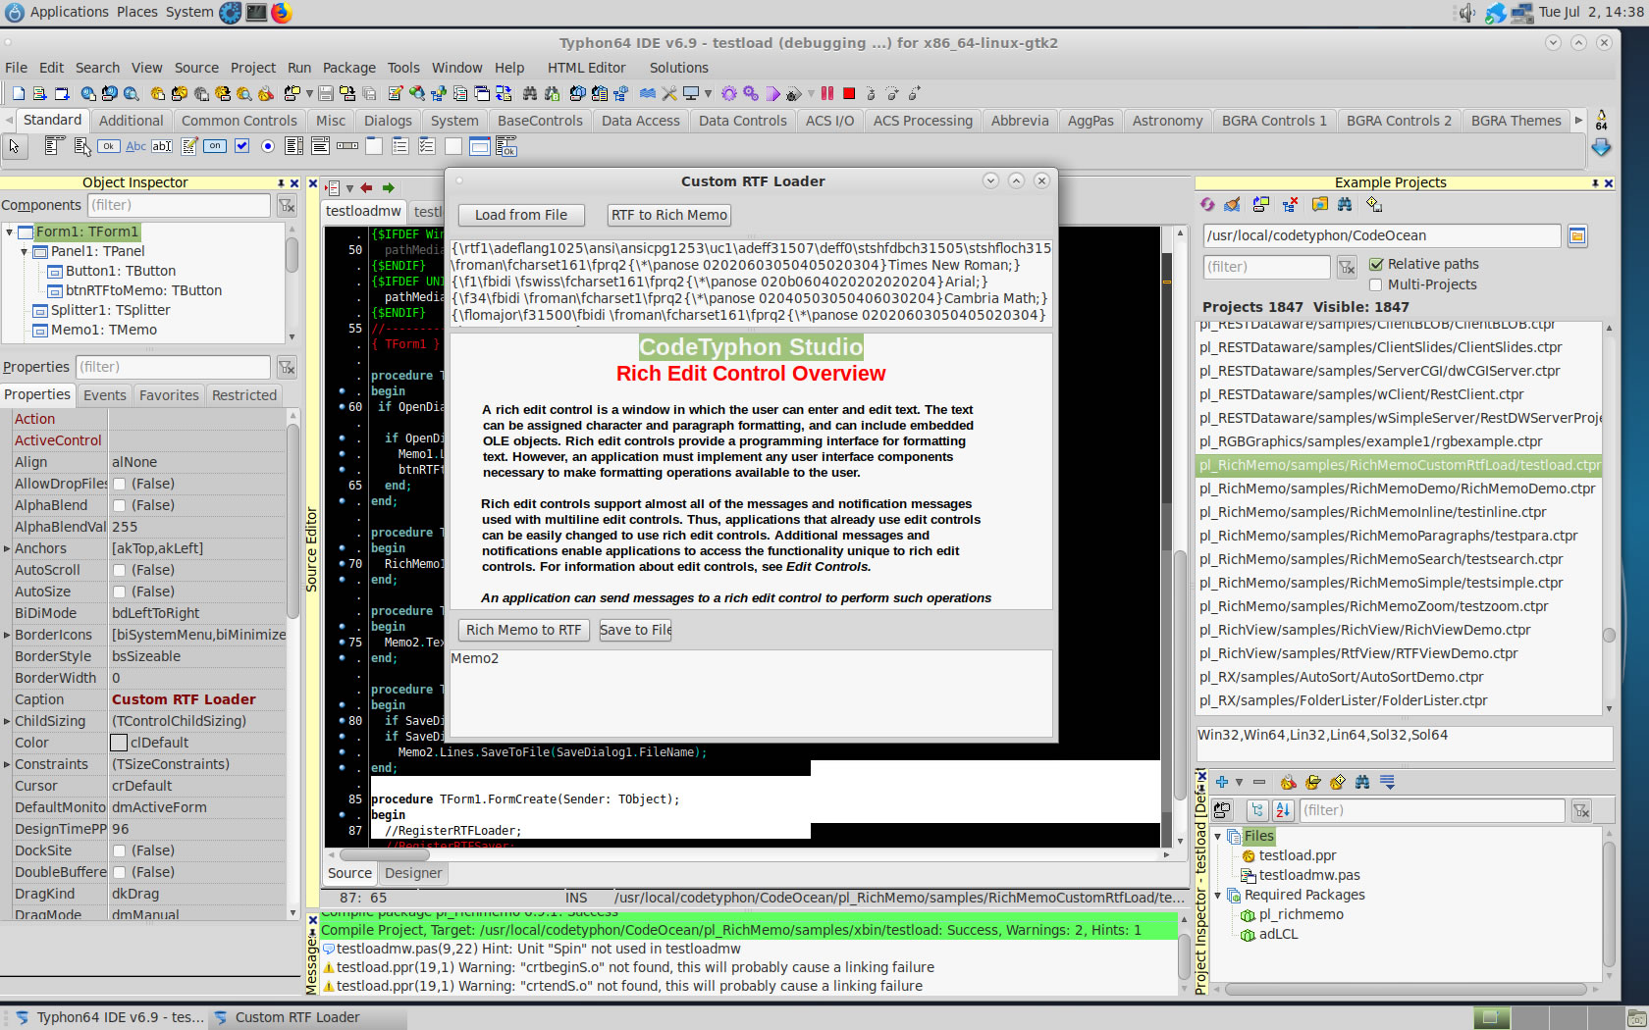Image resolution: width=1649 pixels, height=1030 pixels.
Task: Enable the Multi-Projects checkbox
Action: tap(1376, 284)
